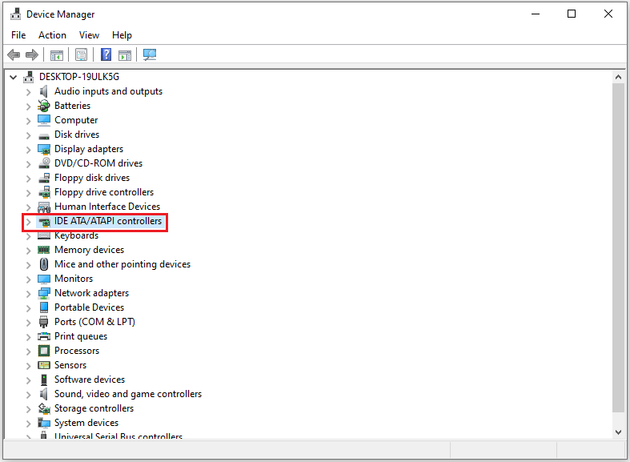Click the Floppy disk drives icon

pyautogui.click(x=44, y=178)
